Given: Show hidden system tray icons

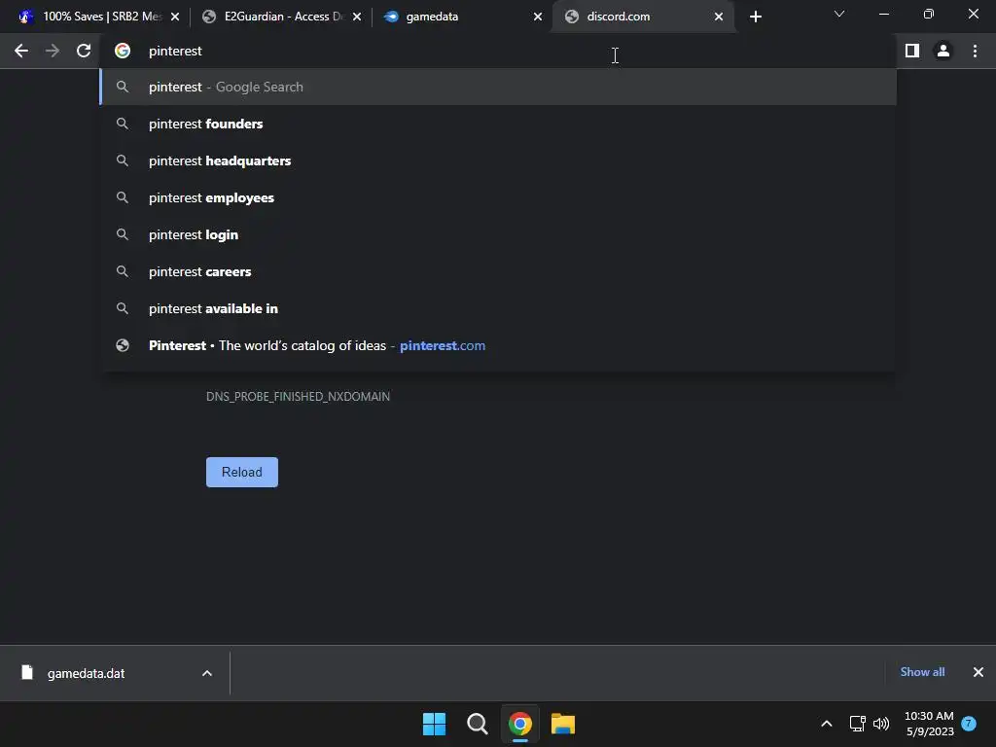Looking at the screenshot, I should [827, 724].
